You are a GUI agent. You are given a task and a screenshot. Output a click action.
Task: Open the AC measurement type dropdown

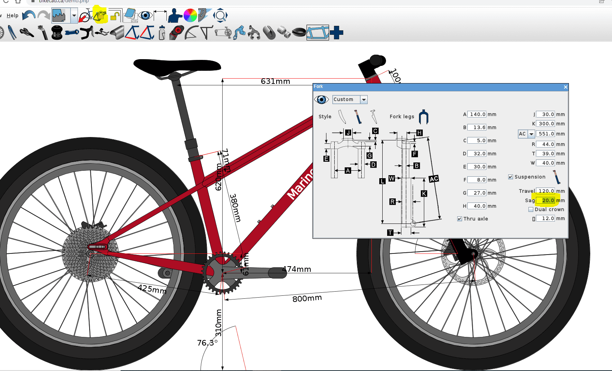tap(531, 134)
